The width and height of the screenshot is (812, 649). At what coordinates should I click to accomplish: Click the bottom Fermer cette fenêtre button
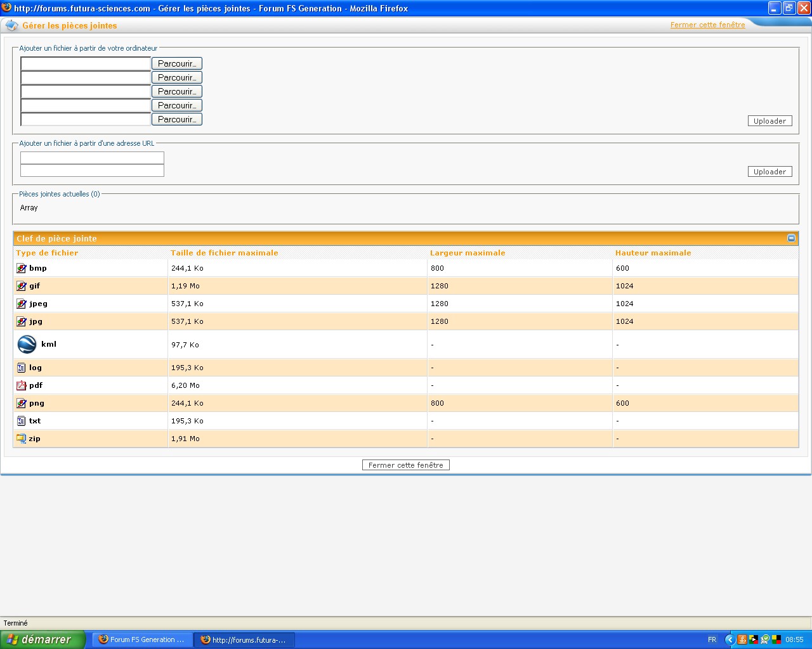pyautogui.click(x=406, y=465)
